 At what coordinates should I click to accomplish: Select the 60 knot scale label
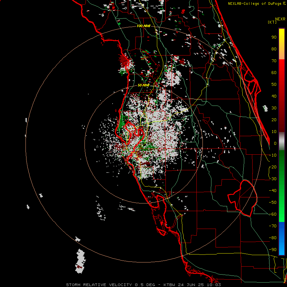coord(274,73)
